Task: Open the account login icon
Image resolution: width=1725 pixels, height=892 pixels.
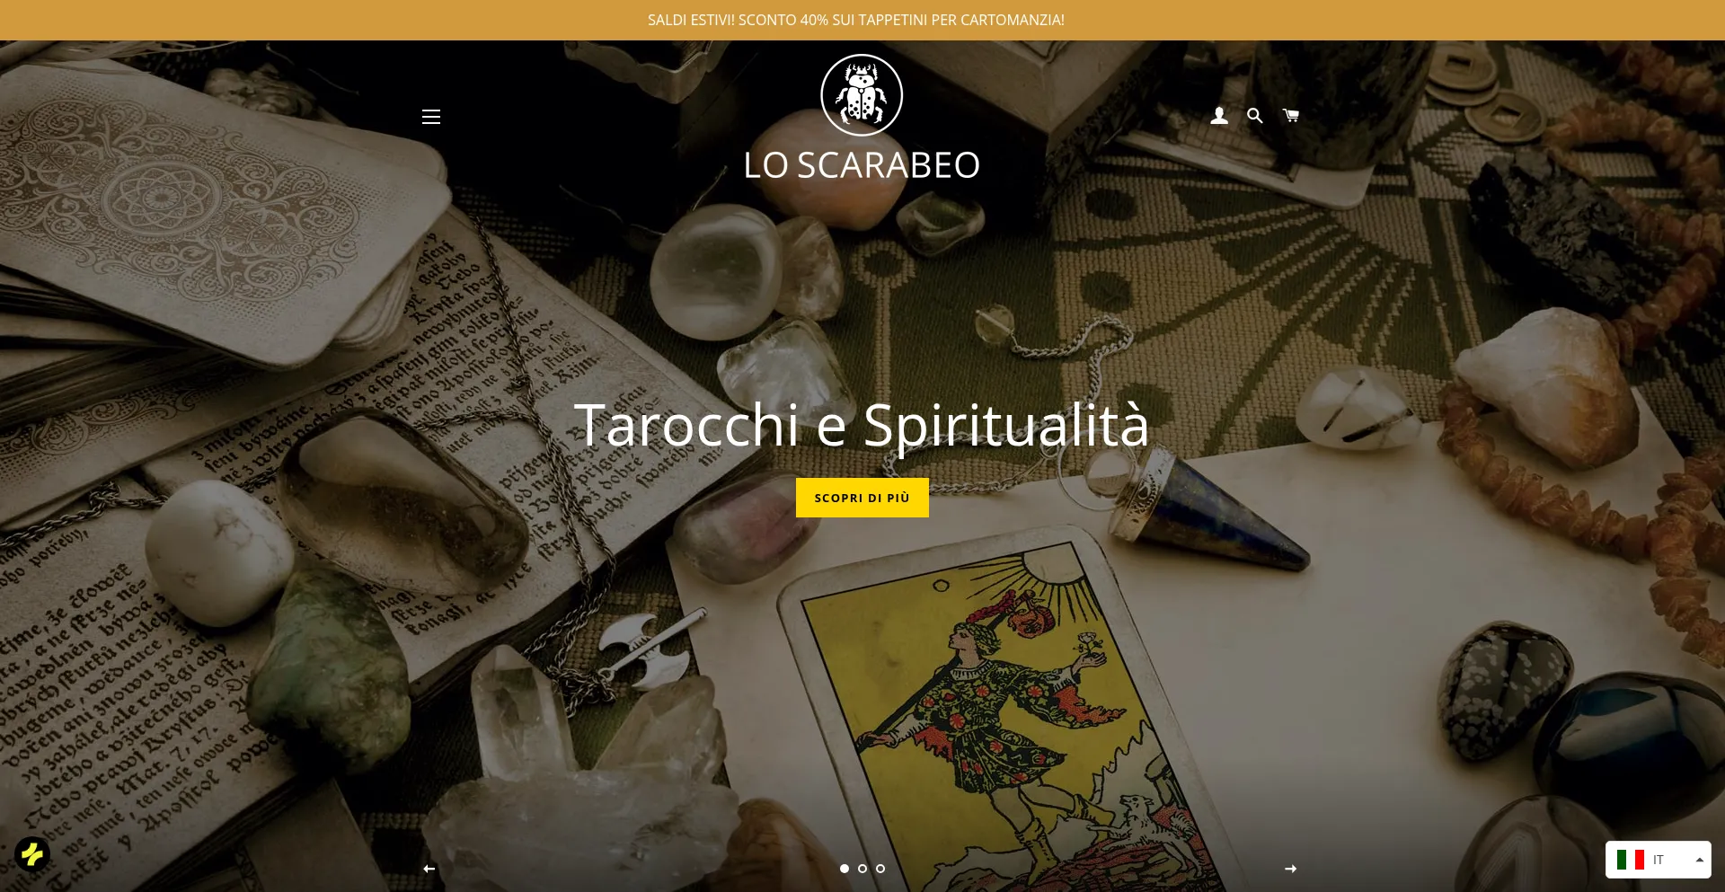Action: pyautogui.click(x=1219, y=115)
